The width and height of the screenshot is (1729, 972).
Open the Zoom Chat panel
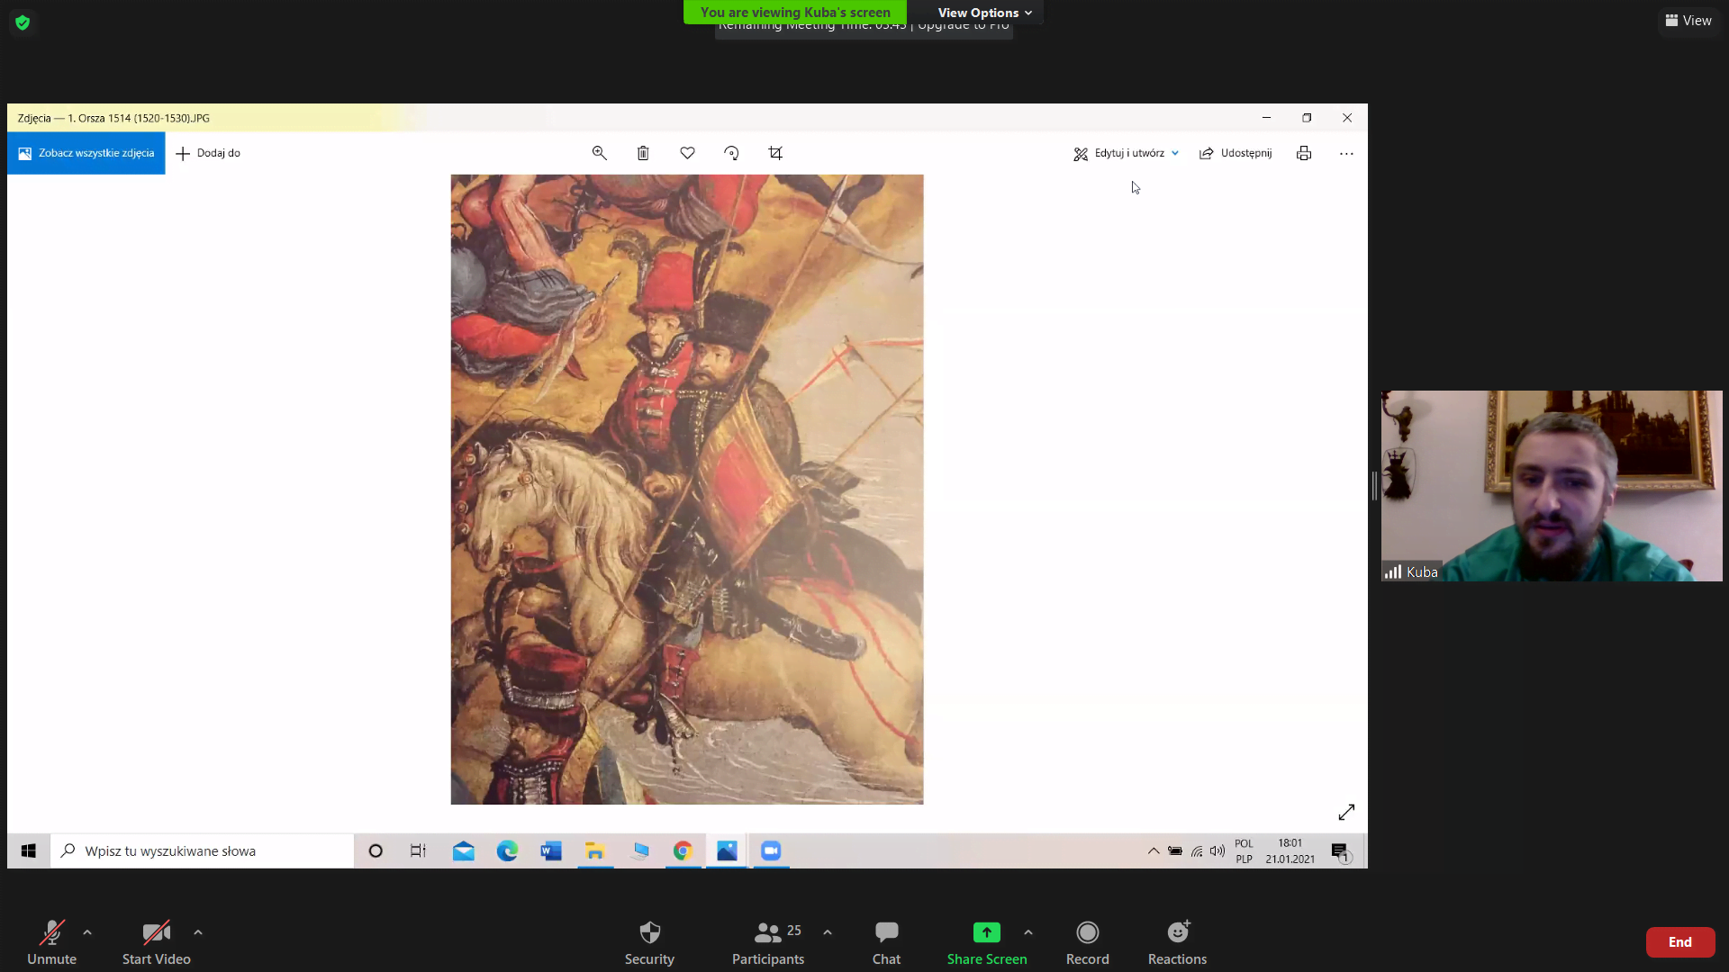886,941
